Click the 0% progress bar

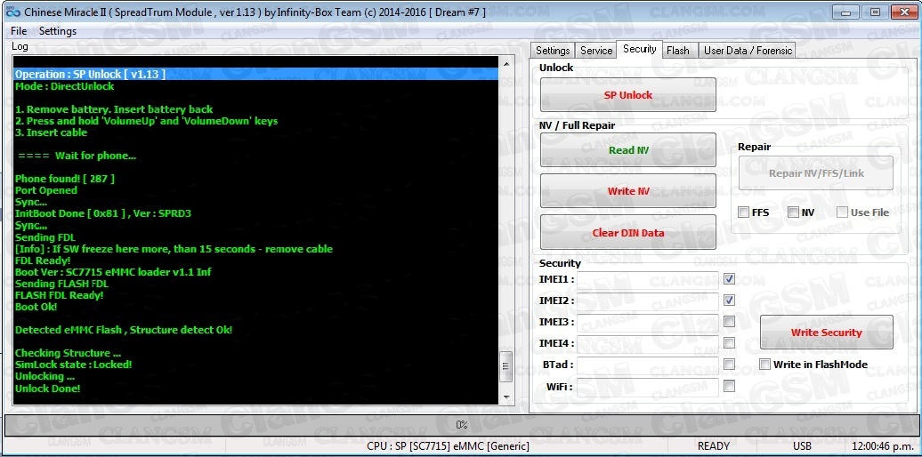tap(461, 425)
